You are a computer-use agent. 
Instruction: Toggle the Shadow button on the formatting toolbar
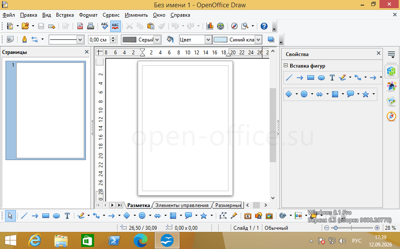click(271, 40)
